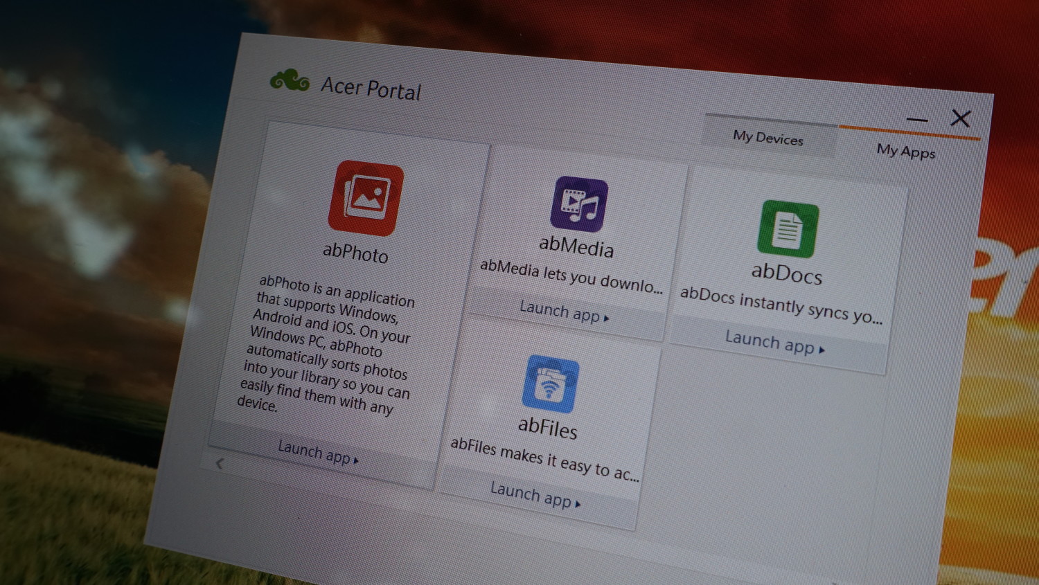This screenshot has height=585, width=1039.
Task: Click the red abPhoto app icon
Action: tap(366, 198)
